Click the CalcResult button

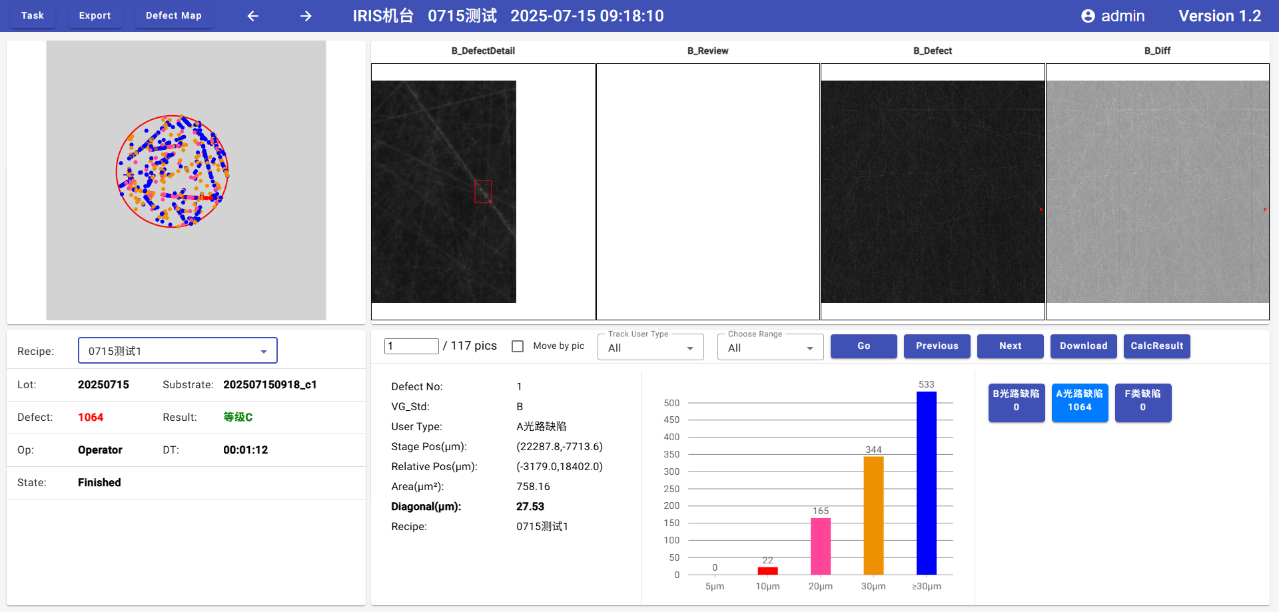tap(1157, 346)
